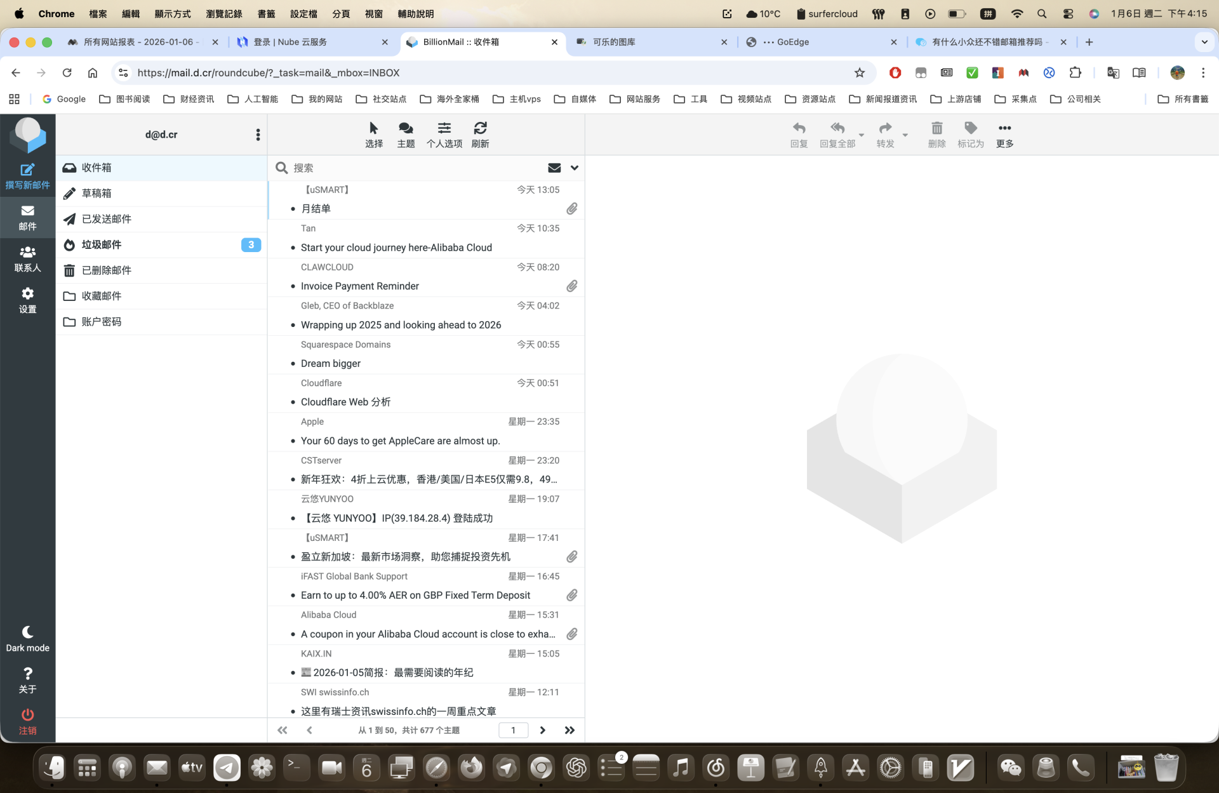
Task: Open the 主机vps bookmarks folder
Action: point(517,99)
